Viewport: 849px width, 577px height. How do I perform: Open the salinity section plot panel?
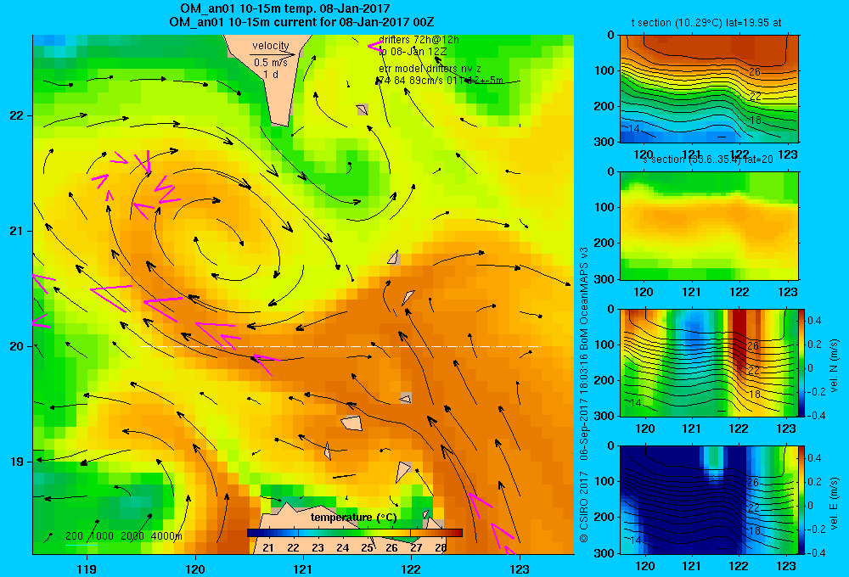709,226
